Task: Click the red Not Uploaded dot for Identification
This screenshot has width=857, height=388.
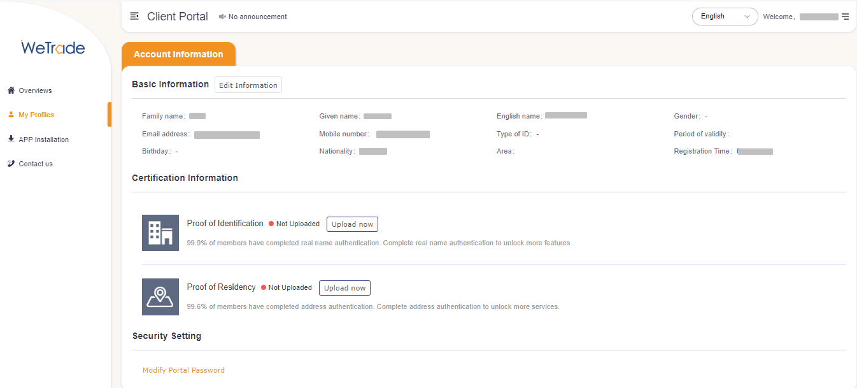Action: tap(271, 224)
